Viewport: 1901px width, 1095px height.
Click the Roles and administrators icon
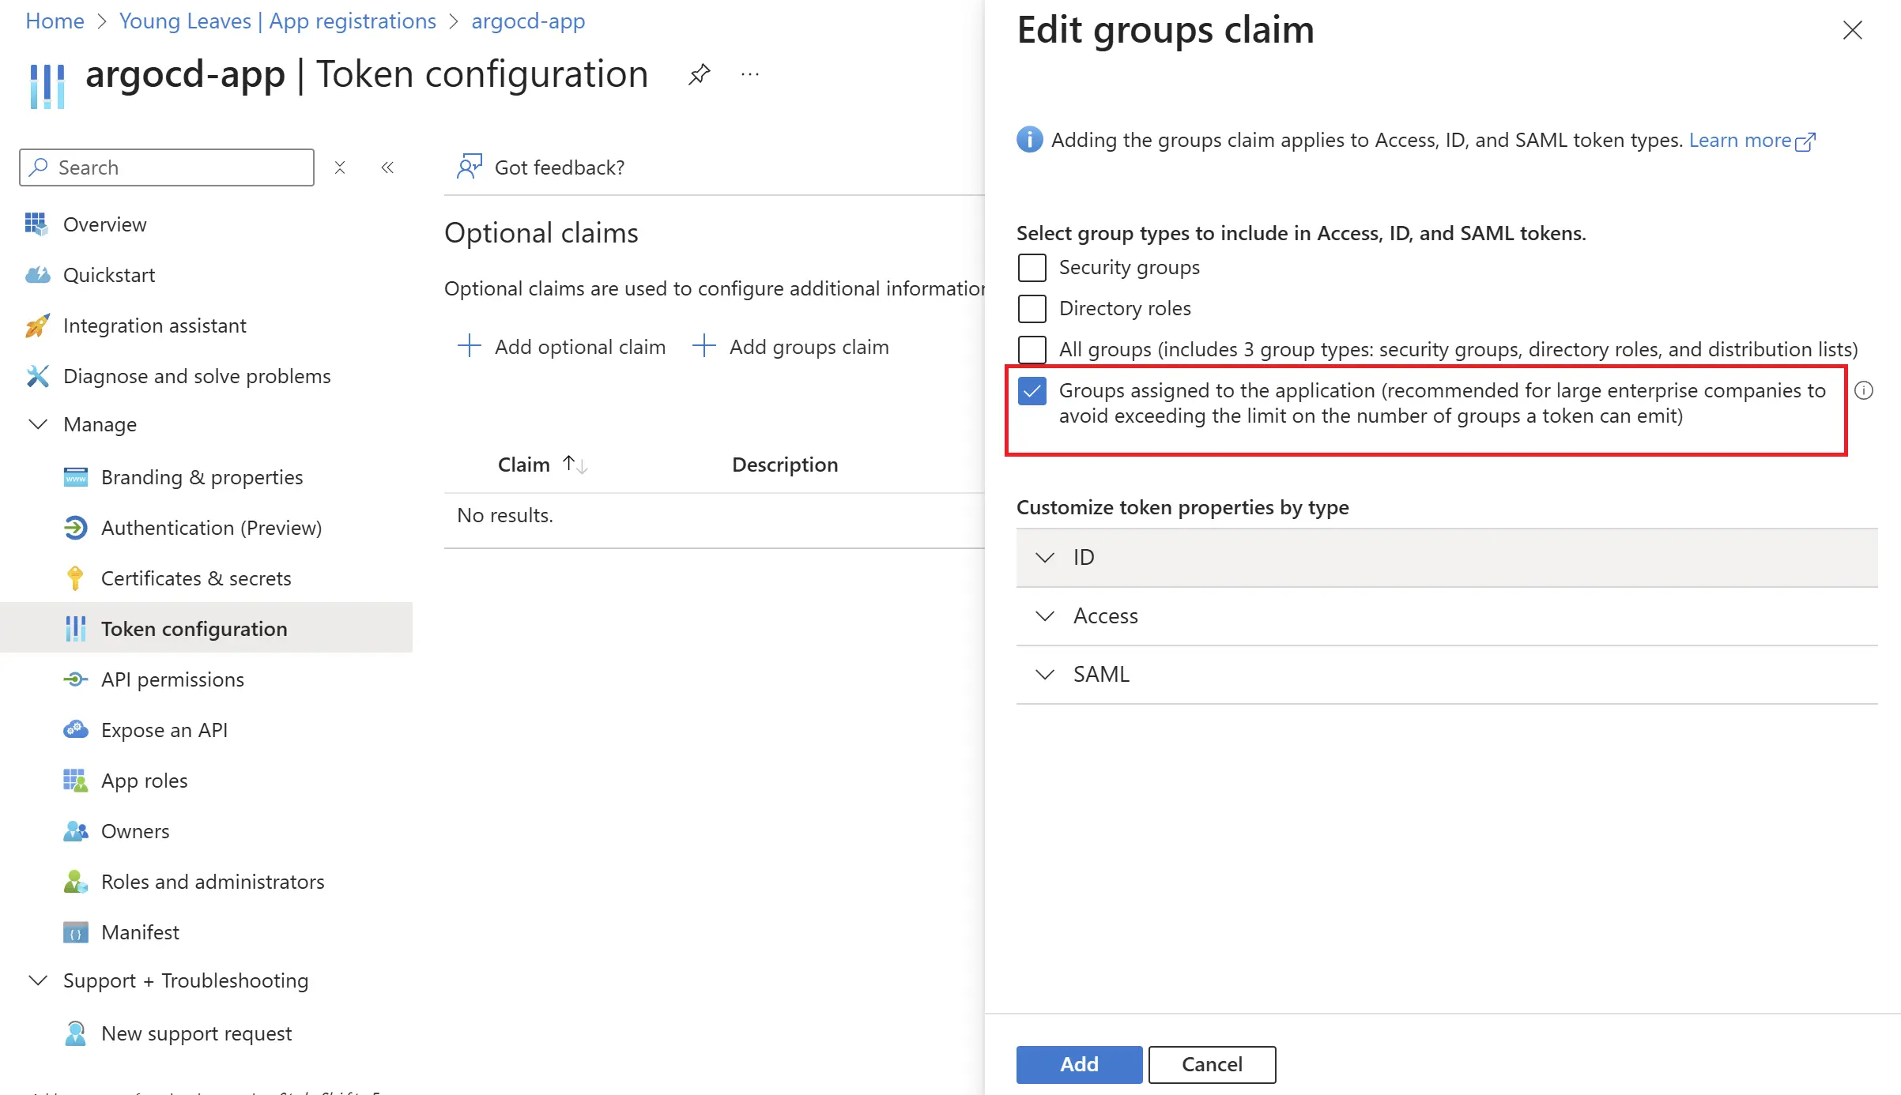coord(75,882)
